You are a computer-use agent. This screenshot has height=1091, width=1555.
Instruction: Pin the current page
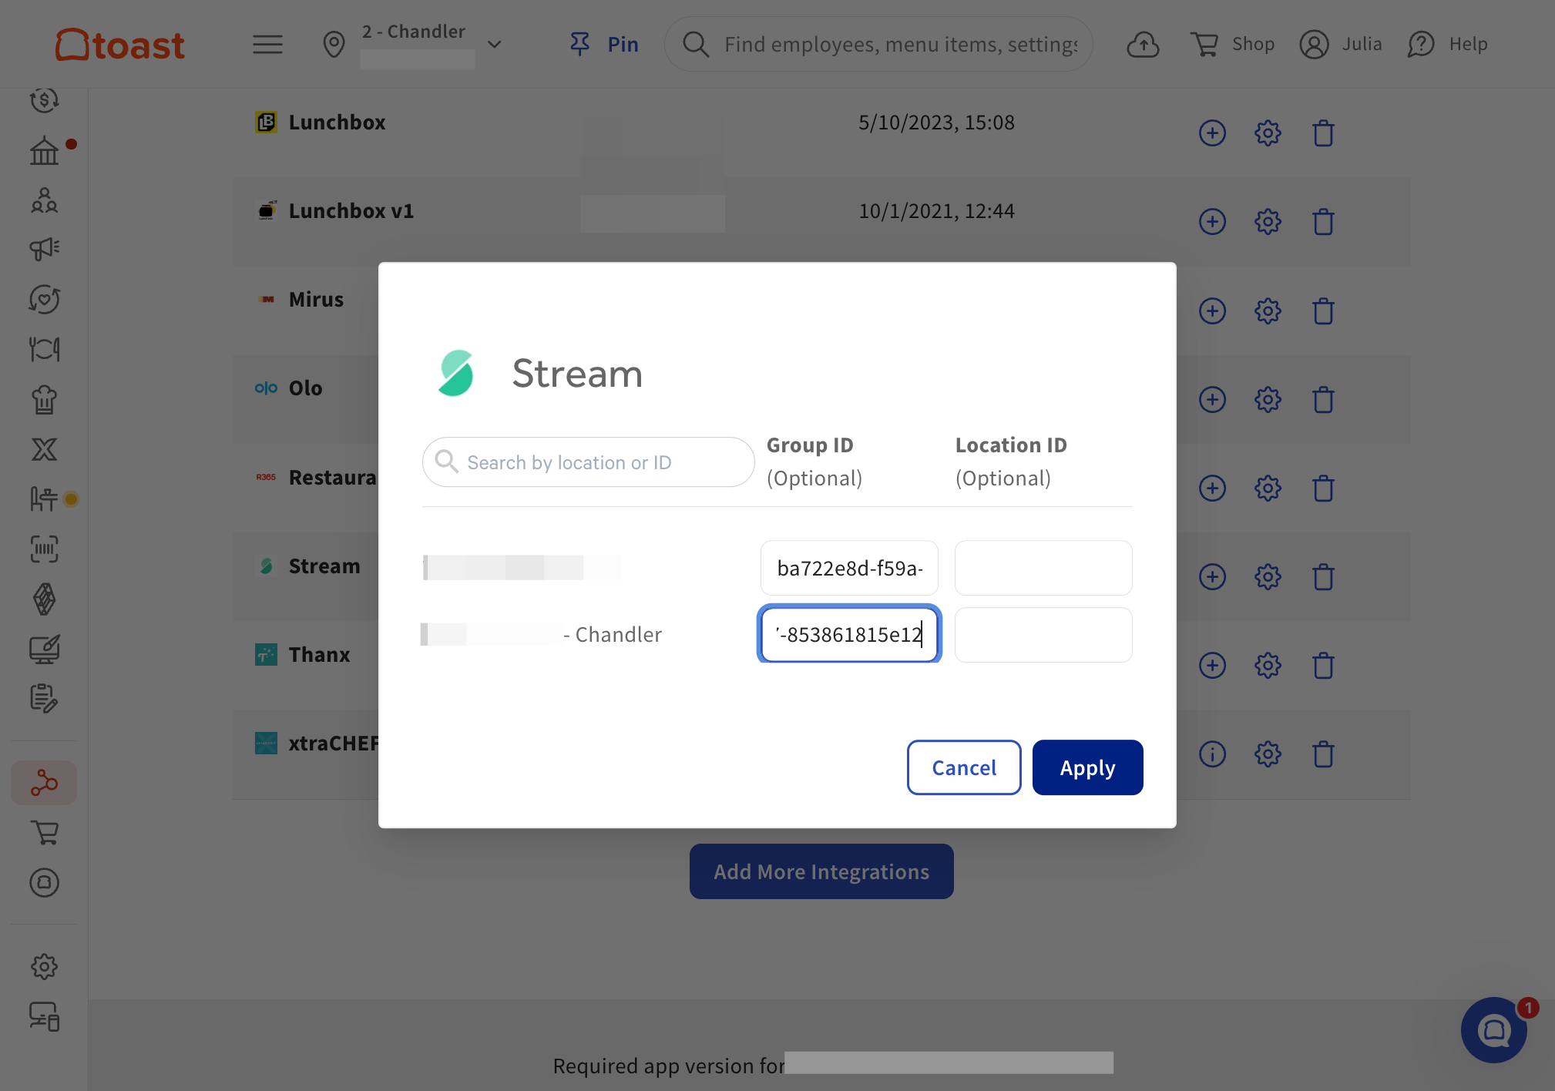[x=604, y=45]
